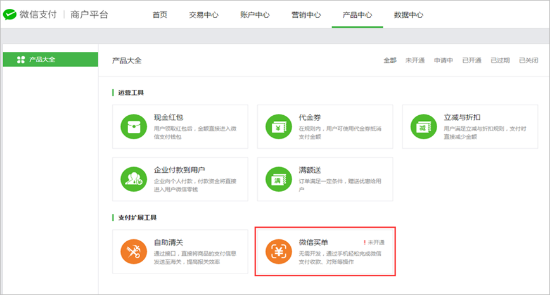Open 营销中心 tab
The width and height of the screenshot is (550, 295).
[306, 15]
